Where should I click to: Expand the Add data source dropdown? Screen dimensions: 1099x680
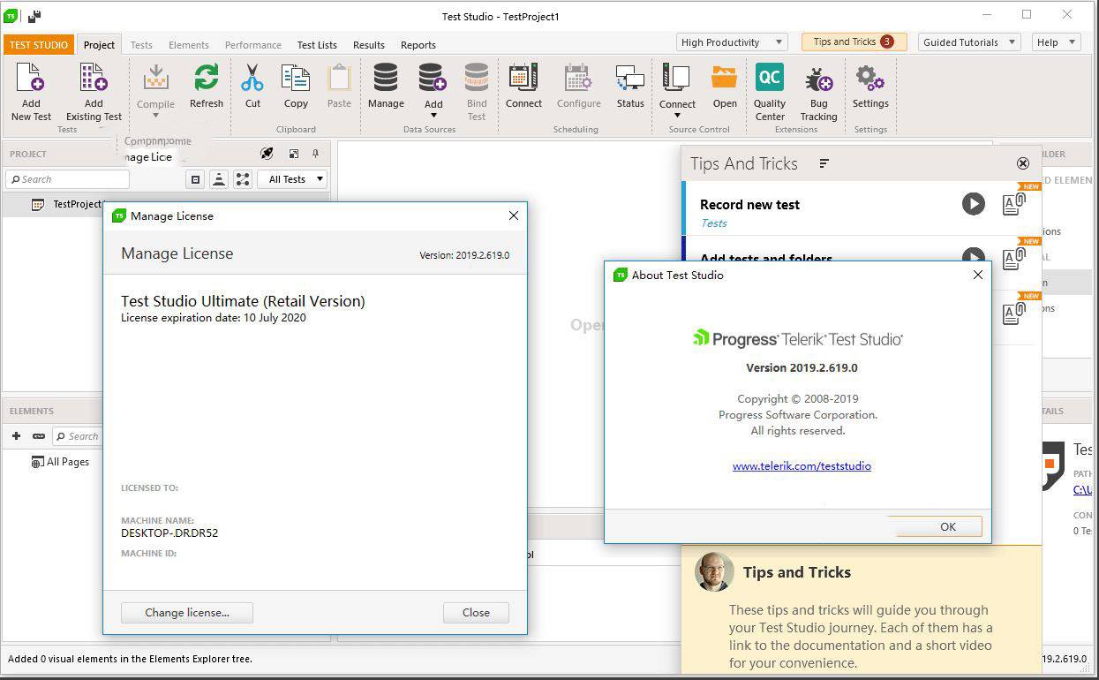click(433, 115)
